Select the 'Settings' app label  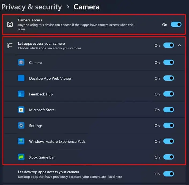(36, 126)
